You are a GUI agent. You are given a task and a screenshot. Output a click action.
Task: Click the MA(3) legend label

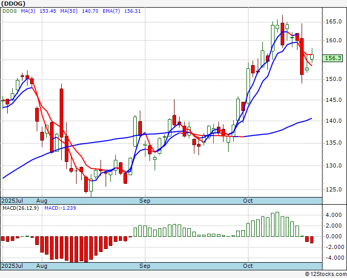tap(28, 11)
